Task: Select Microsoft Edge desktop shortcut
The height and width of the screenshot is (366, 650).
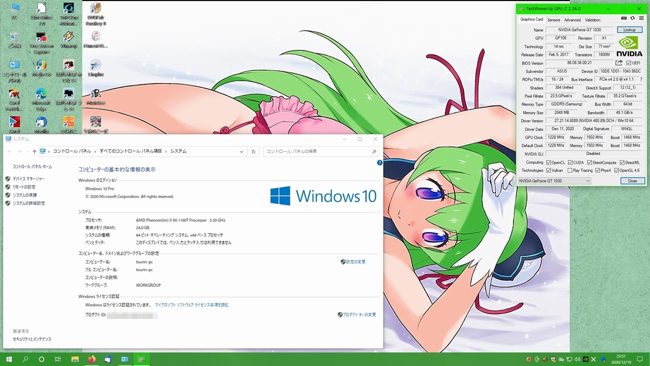Action: pos(41,100)
